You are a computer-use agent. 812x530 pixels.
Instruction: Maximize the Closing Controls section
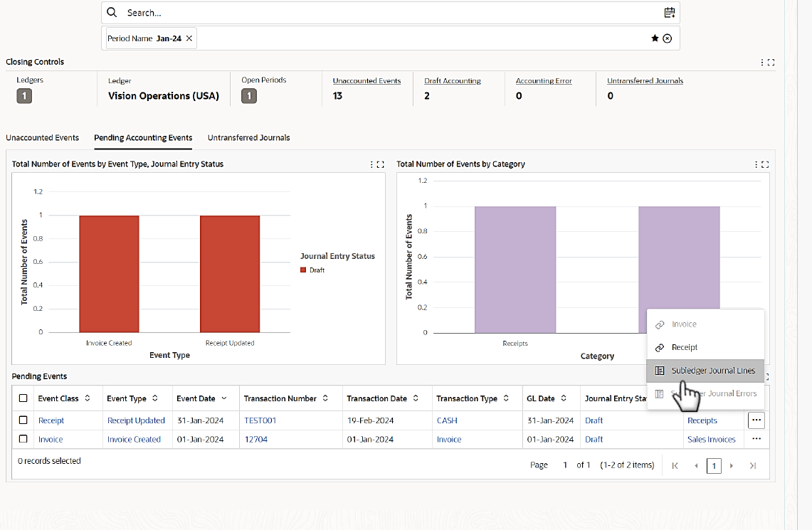[771, 62]
